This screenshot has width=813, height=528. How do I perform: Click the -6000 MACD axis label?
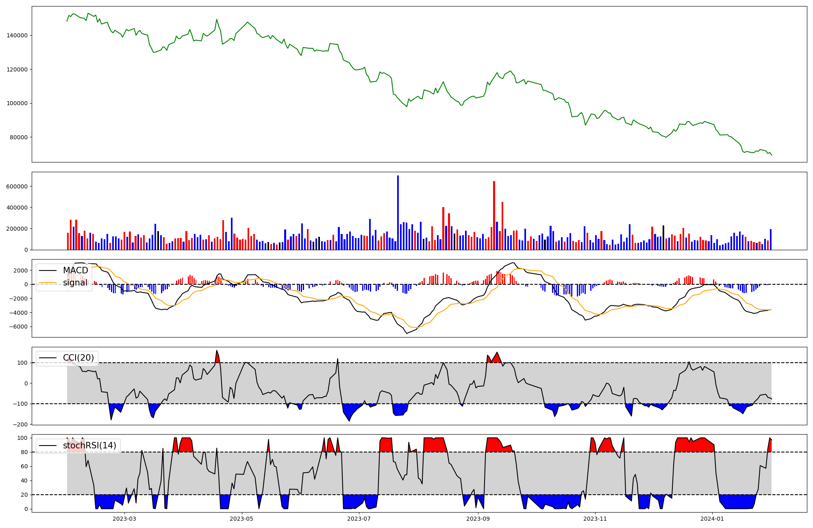(19, 327)
